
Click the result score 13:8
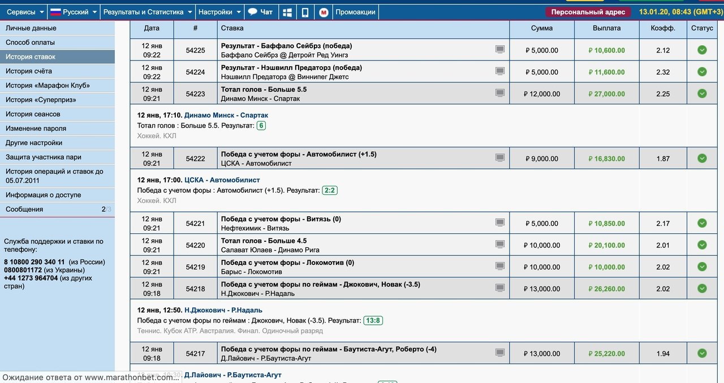click(x=373, y=320)
